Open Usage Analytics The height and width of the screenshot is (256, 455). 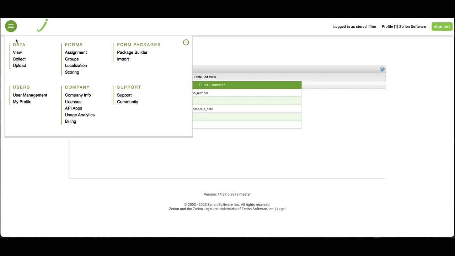[x=80, y=115]
